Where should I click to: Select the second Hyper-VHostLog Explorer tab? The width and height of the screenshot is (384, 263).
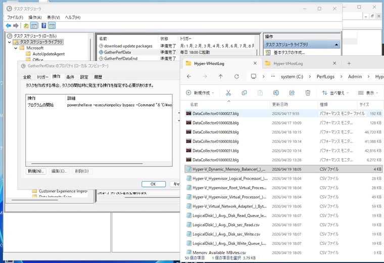click(288, 64)
